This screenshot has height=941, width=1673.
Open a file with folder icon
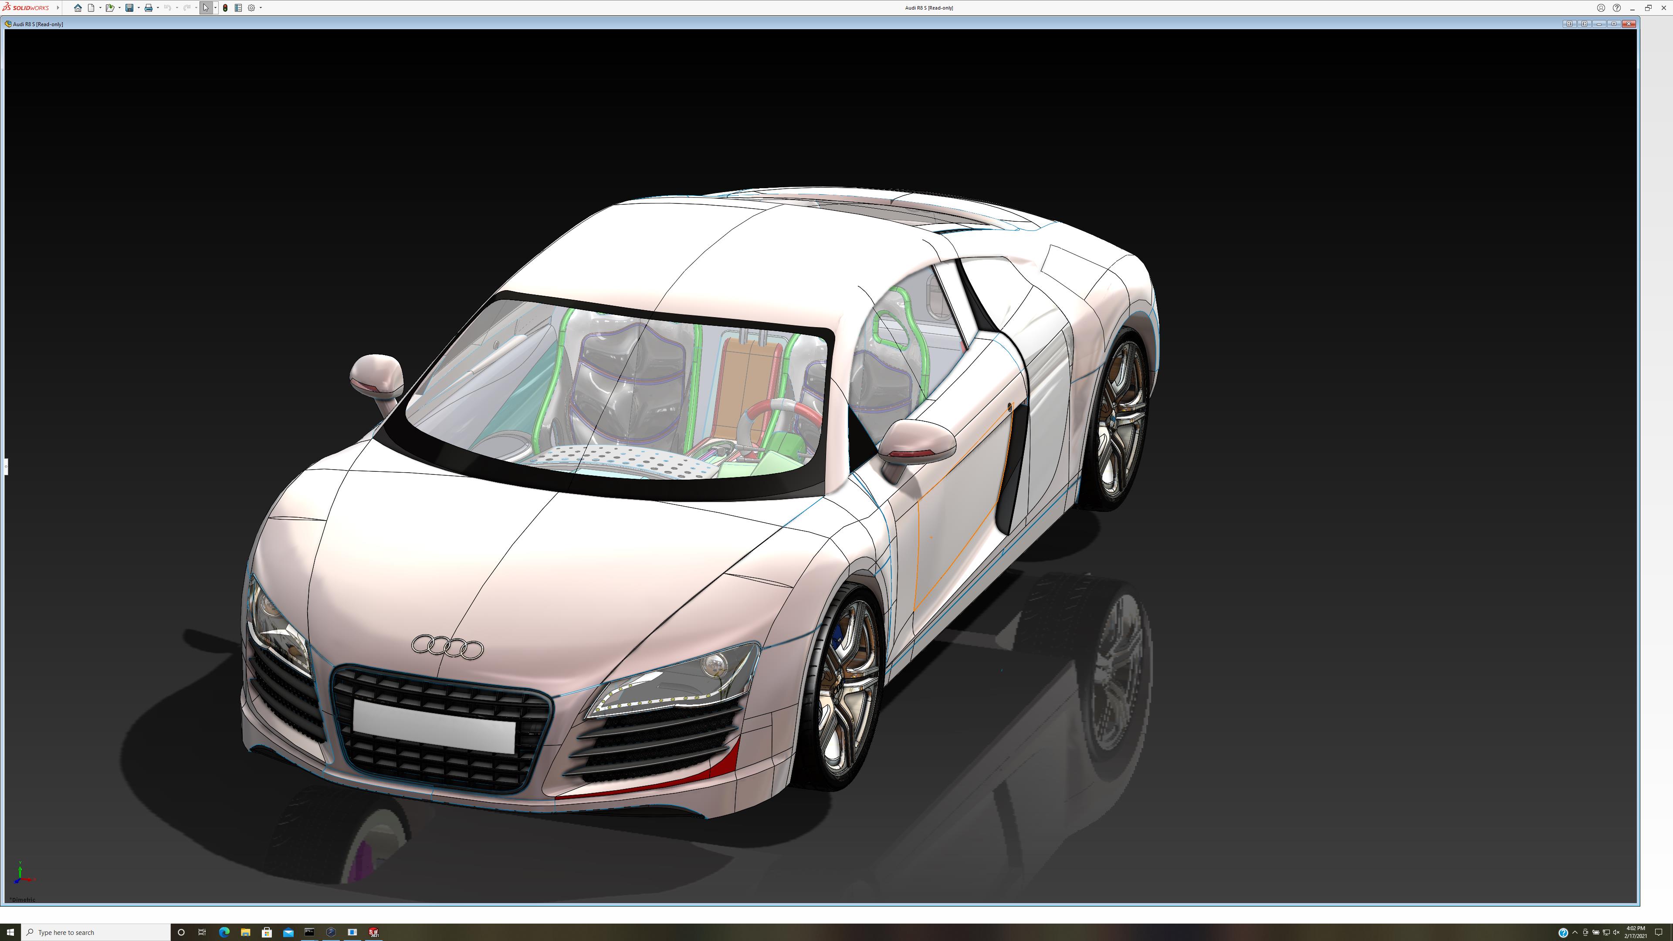(110, 8)
